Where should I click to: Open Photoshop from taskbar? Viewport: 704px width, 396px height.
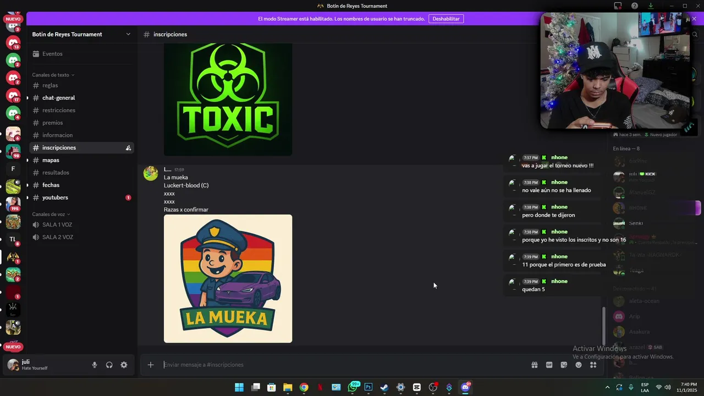[x=368, y=387]
